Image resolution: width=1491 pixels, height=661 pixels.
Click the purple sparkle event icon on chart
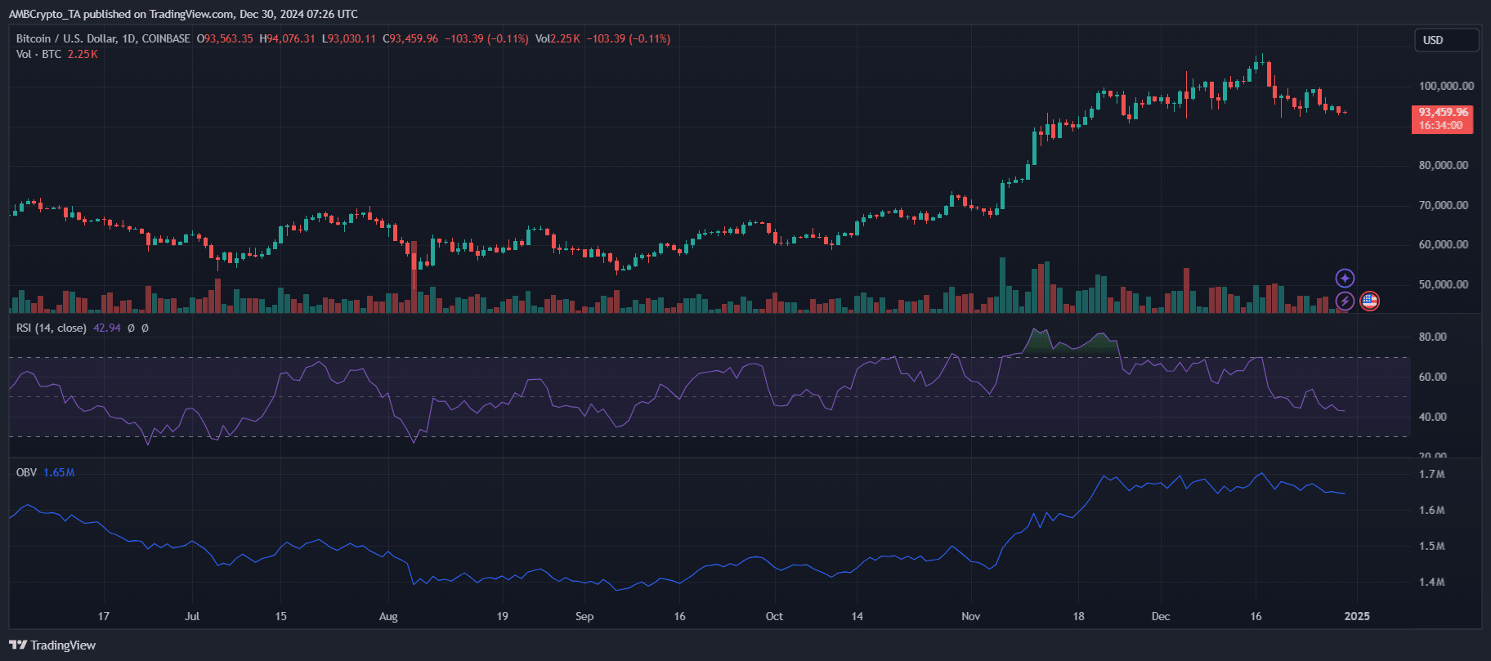[1345, 279]
